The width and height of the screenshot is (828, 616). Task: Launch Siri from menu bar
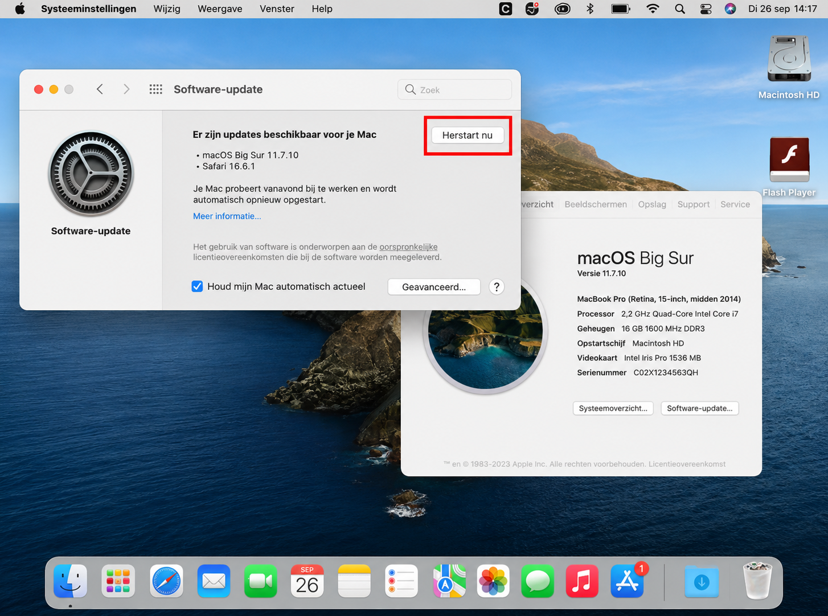[730, 9]
